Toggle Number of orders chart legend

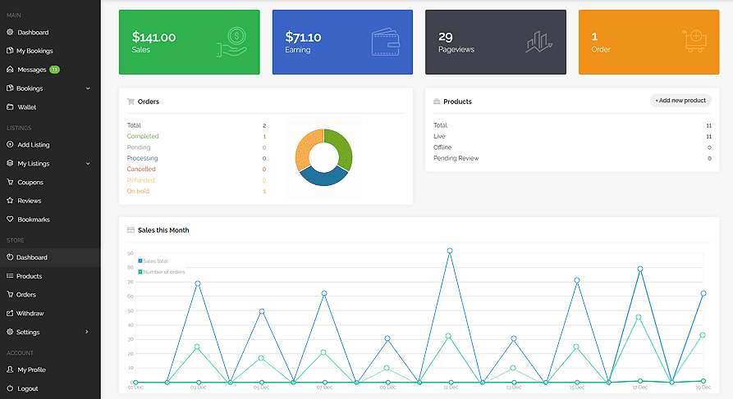[x=162, y=271]
